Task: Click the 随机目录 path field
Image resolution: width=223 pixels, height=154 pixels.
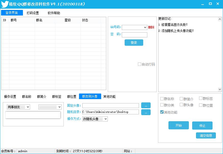Action: point(111,112)
